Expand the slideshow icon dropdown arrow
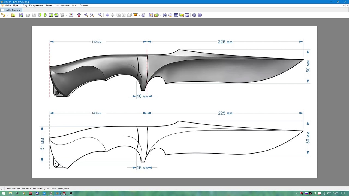The image size is (349, 196). [x=139, y=15]
